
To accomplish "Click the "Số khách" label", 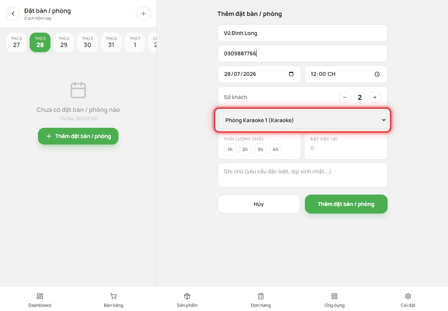I will click(235, 97).
